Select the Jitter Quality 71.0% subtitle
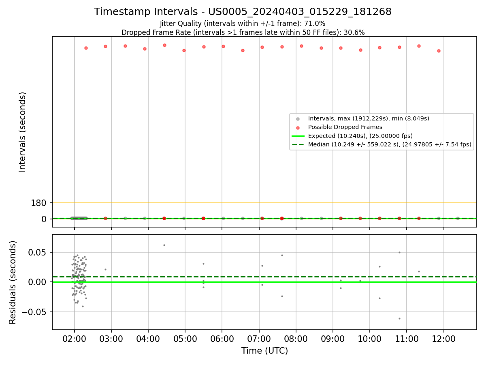Screen dimensions: 486x365 243,24
